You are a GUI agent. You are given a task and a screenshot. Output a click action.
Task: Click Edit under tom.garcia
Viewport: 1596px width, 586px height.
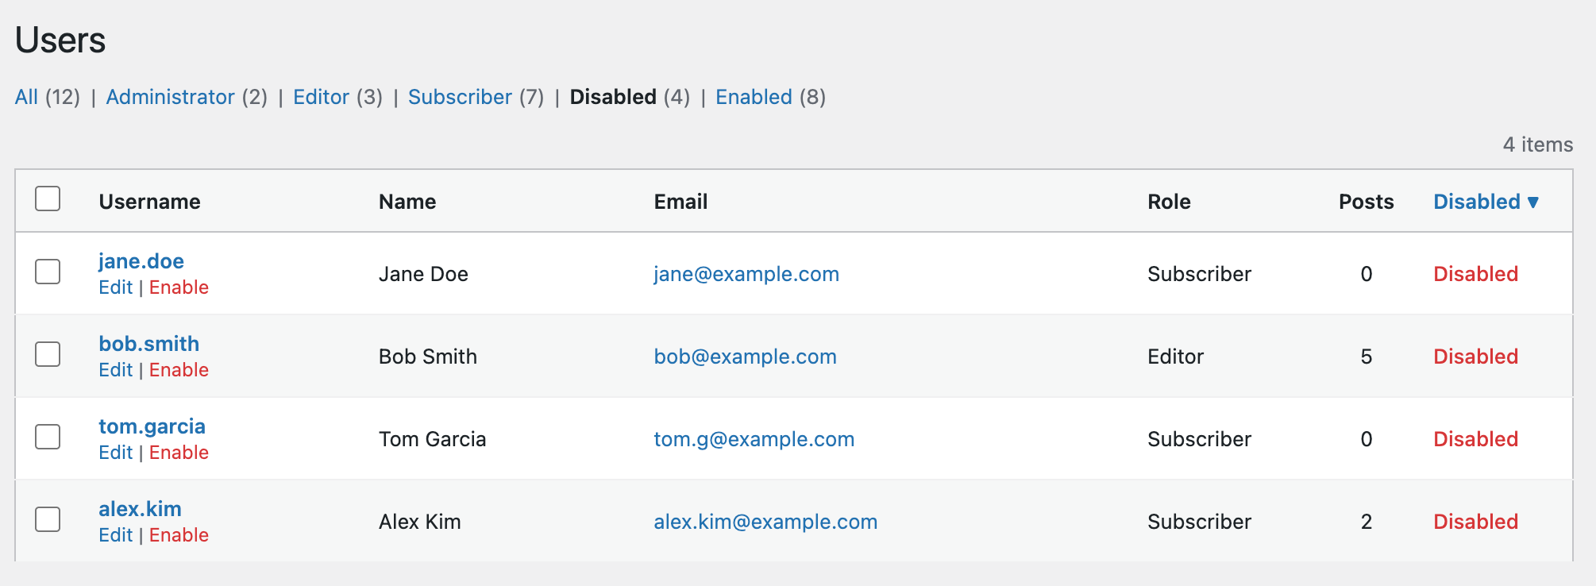coord(115,453)
